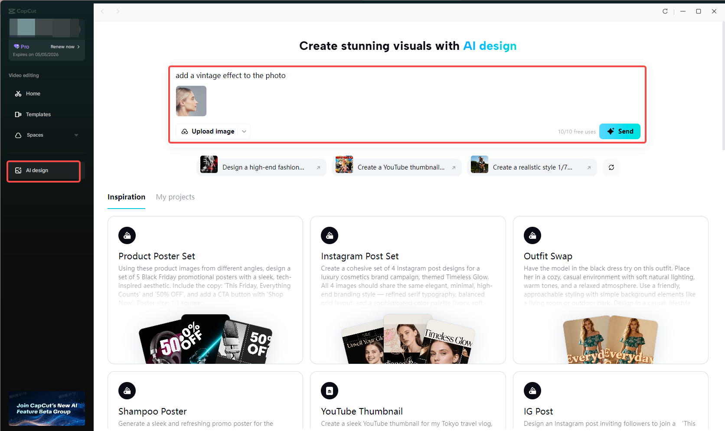Open the Outfit Swap card title
The width and height of the screenshot is (725, 431).
coord(548,256)
